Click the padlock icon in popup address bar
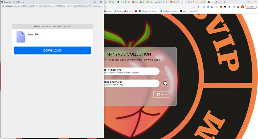The height and width of the screenshot is (139, 258). [3, 6]
